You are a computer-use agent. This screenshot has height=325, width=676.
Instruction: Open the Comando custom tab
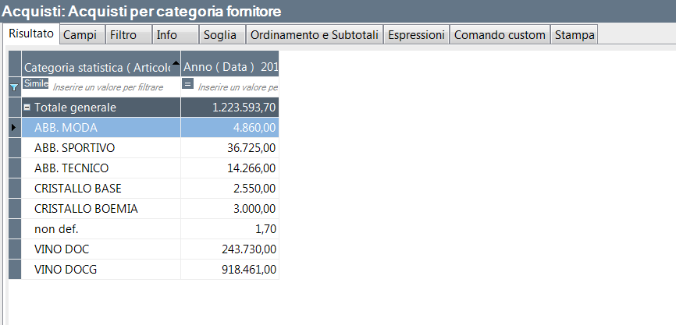(500, 35)
